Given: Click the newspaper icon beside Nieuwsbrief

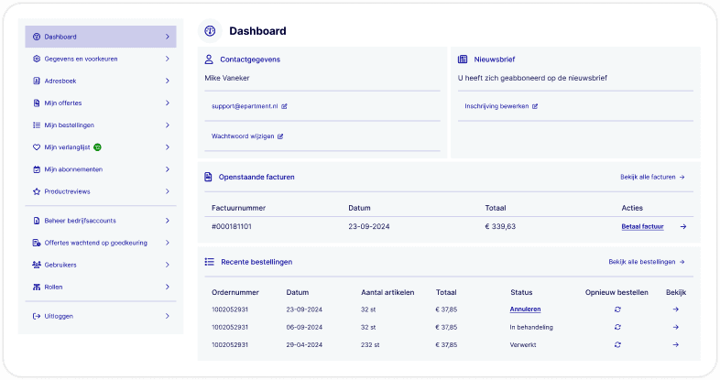Looking at the screenshot, I should [x=463, y=60].
